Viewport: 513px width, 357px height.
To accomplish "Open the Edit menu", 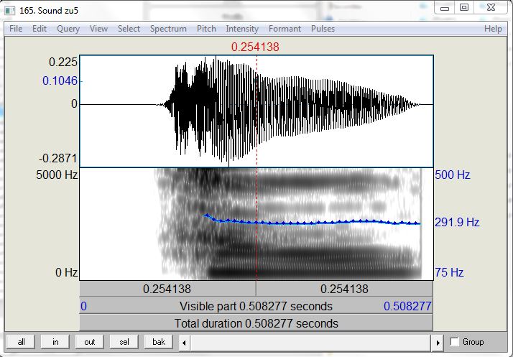I will click(40, 29).
